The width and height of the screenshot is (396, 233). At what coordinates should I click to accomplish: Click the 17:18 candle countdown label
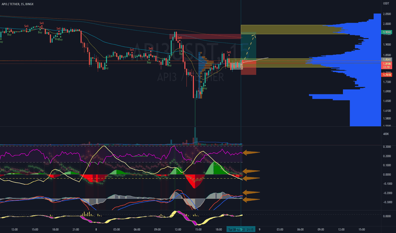(386, 67)
